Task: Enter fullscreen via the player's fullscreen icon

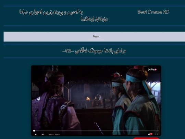Action: [x=156, y=134]
